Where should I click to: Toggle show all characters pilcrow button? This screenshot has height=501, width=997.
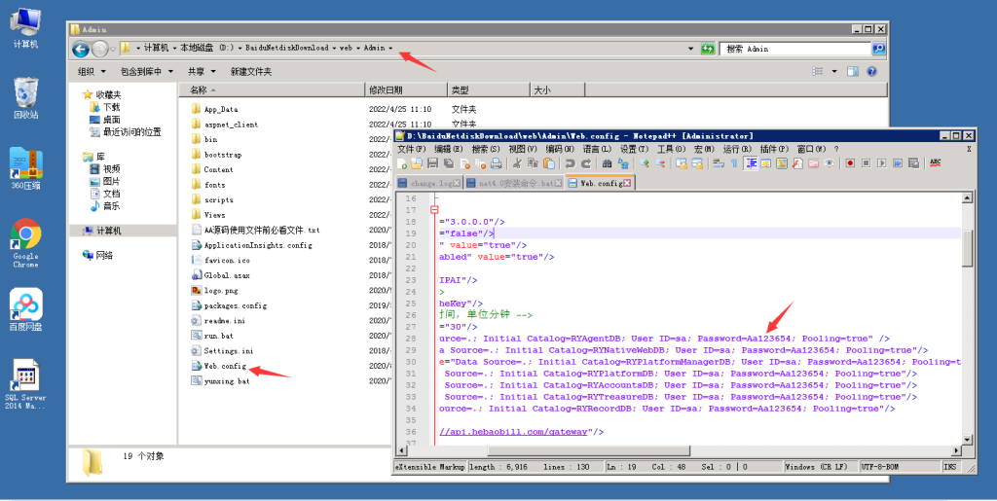(x=734, y=163)
